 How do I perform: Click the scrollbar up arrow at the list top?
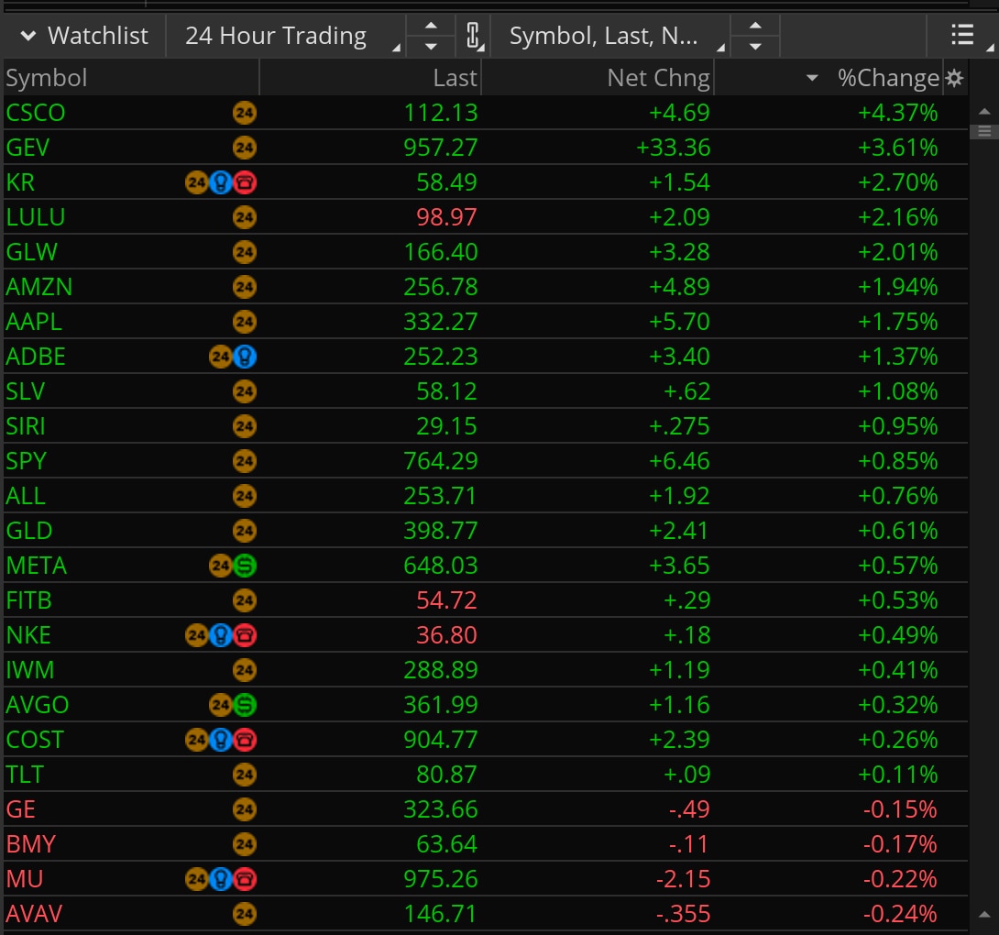(x=984, y=112)
